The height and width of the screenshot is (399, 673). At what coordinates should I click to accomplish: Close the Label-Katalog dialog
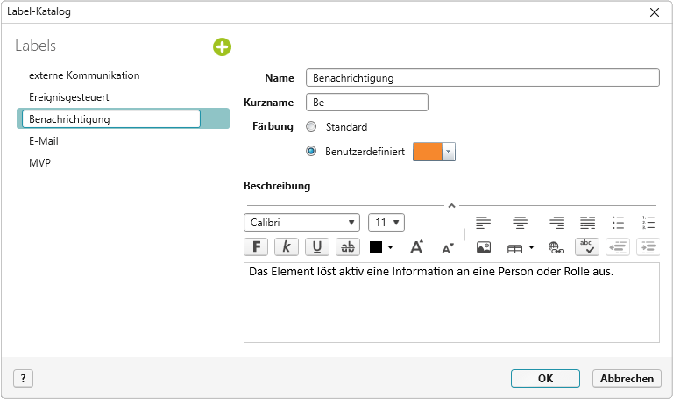click(654, 12)
